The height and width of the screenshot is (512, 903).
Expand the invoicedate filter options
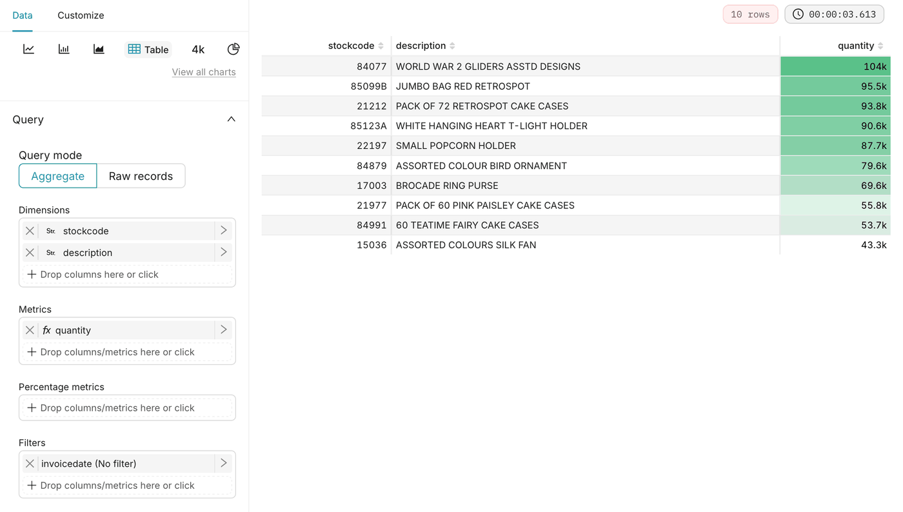[224, 464]
